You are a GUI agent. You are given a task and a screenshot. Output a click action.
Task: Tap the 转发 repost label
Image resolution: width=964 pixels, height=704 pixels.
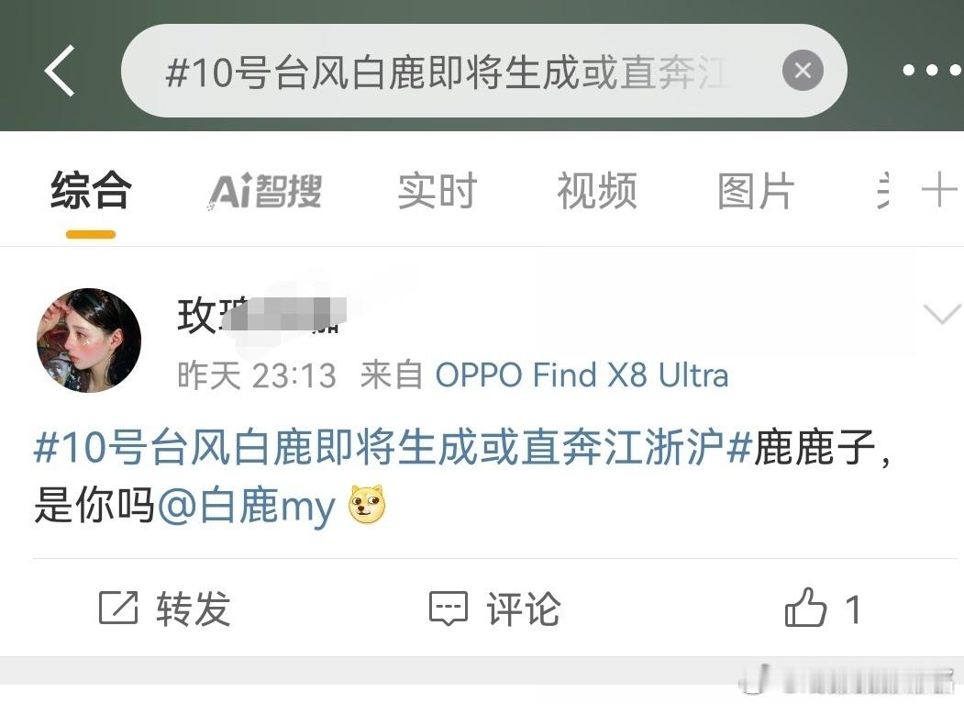(193, 609)
